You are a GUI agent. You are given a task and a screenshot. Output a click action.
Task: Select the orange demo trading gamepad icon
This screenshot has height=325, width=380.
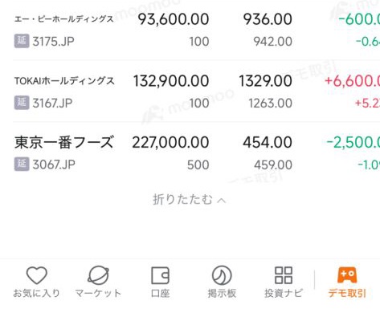click(x=347, y=274)
